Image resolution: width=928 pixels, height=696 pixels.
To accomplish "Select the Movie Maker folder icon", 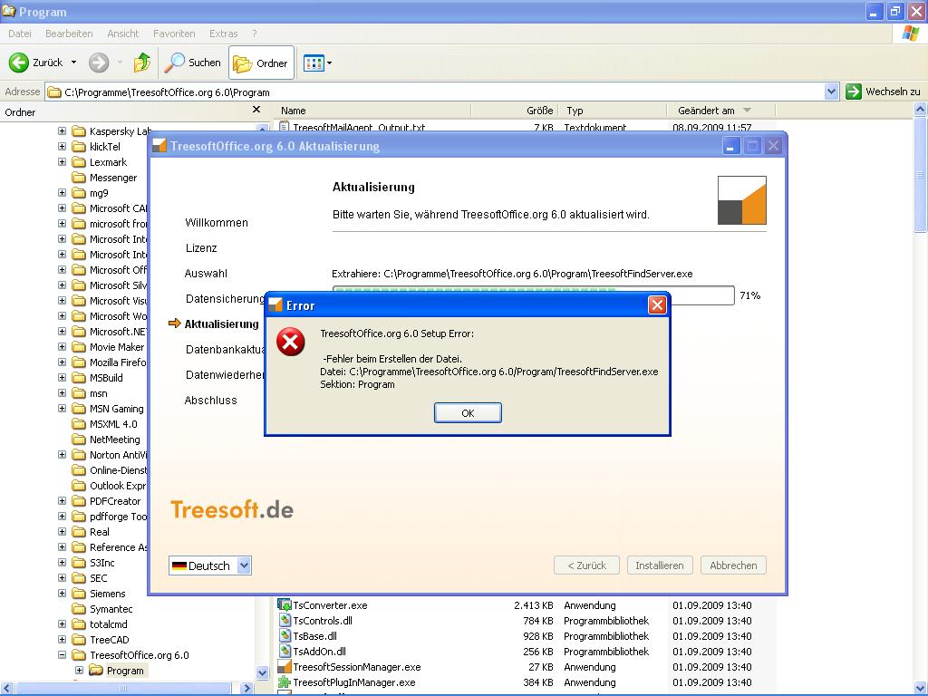I will [x=79, y=347].
